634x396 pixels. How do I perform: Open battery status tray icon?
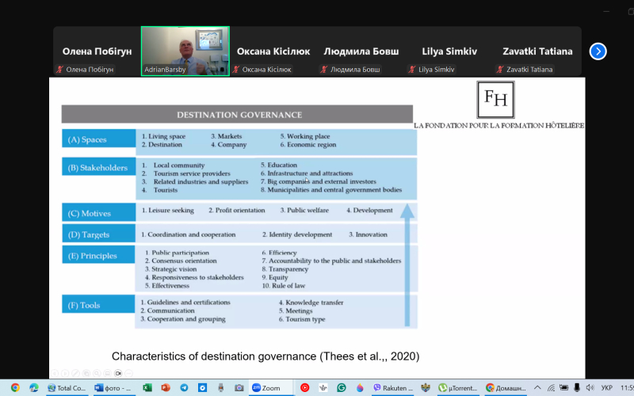tap(563, 388)
